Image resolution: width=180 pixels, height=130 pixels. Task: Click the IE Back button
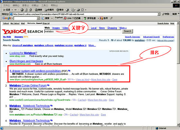(7, 10)
